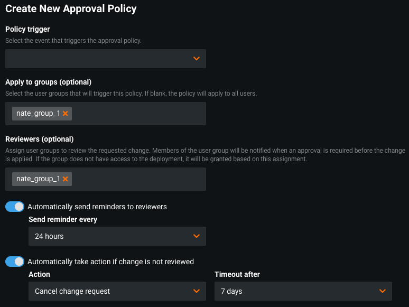
Task: Remove nate_group_1 from Apply to groups
Action: click(x=65, y=114)
